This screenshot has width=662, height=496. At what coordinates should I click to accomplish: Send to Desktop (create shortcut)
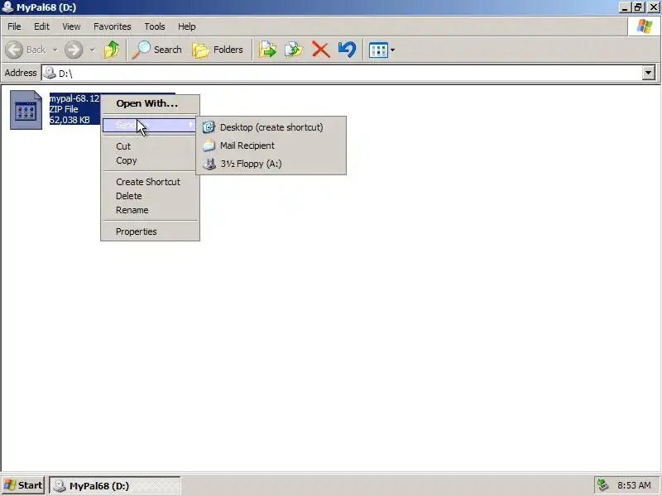271,127
